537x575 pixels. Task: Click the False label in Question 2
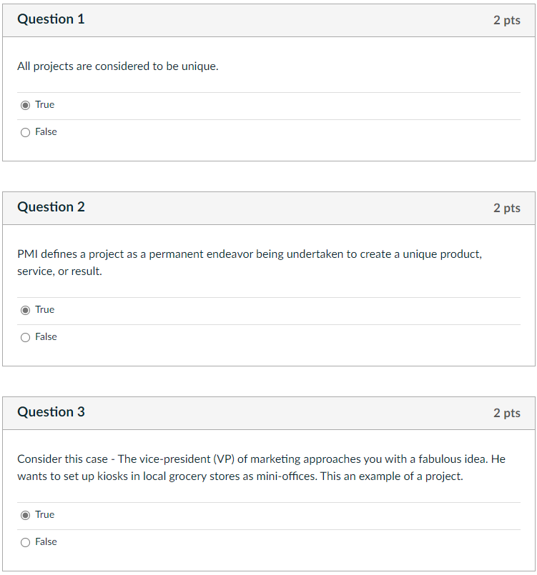(x=46, y=336)
